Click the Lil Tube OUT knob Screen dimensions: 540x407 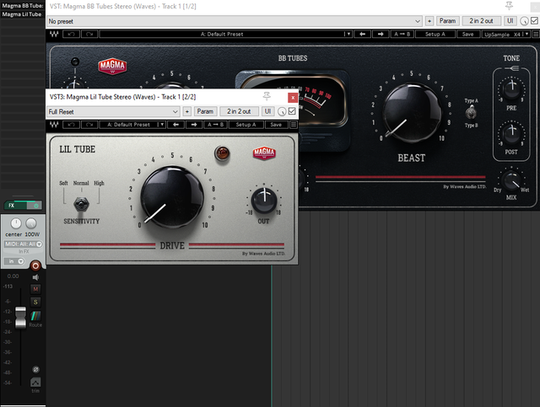tap(264, 201)
